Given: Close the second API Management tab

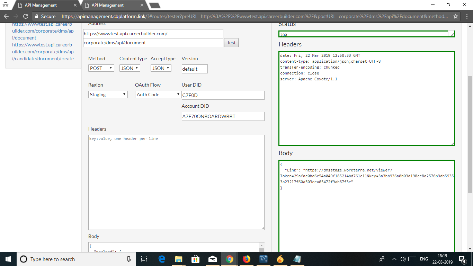Looking at the screenshot, I should point(142,5).
